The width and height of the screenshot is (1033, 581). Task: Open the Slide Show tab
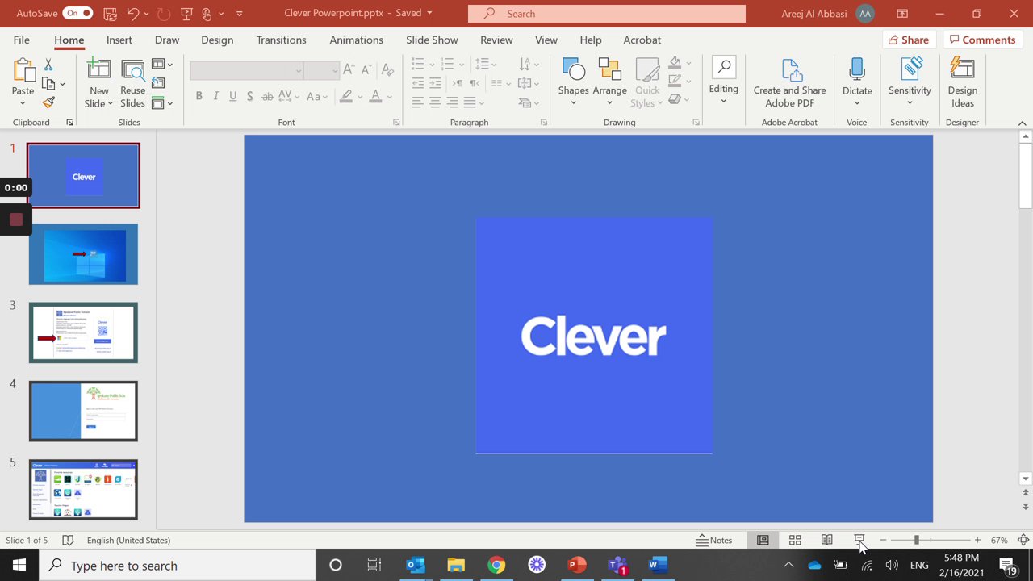click(432, 40)
